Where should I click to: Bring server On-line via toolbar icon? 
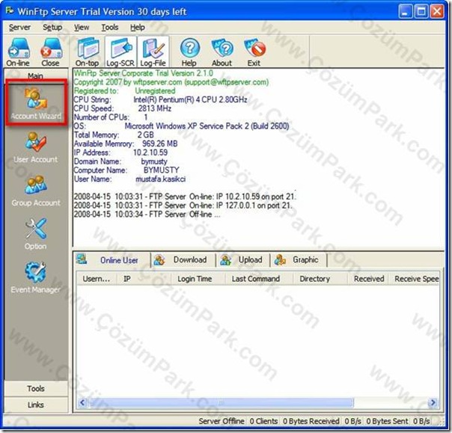tap(18, 52)
